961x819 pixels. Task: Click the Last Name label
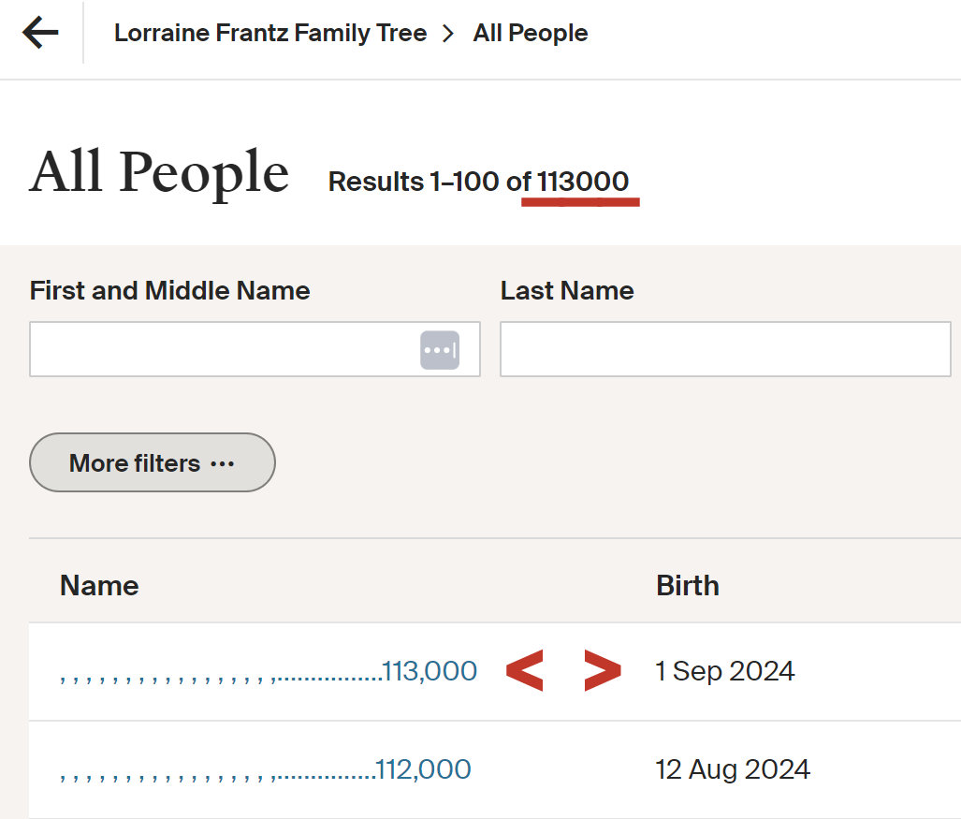pos(567,290)
